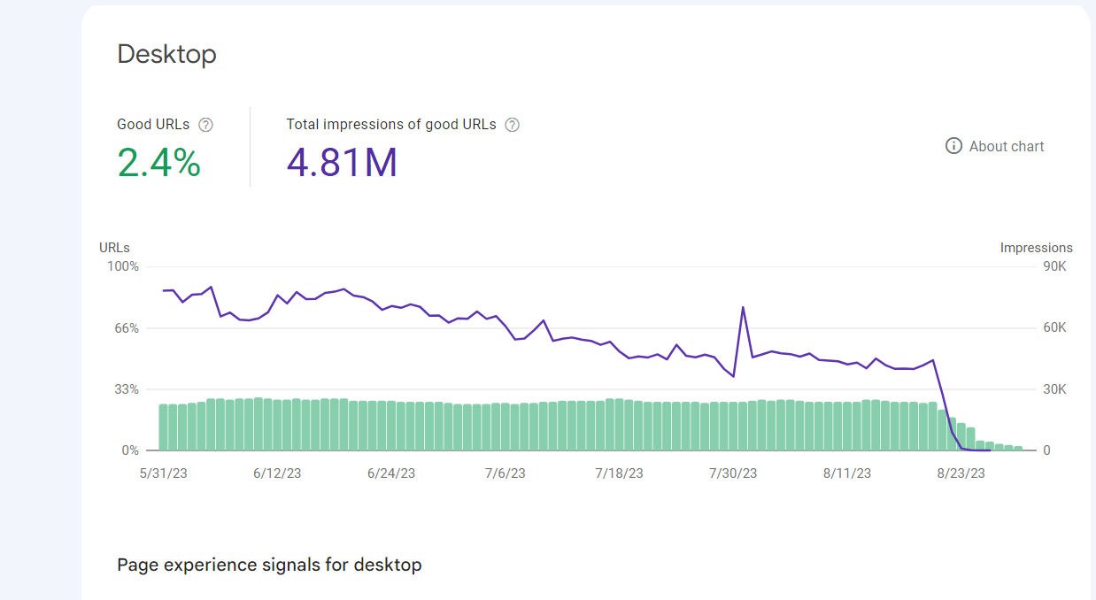Click the Good URLs label
Image resolution: width=1096 pixels, height=600 pixels.
coord(153,125)
